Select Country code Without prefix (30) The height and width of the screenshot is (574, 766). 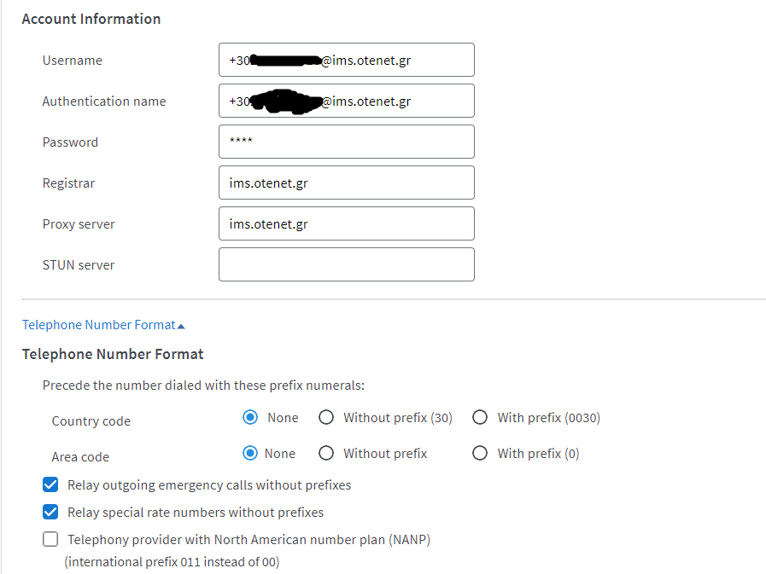(326, 418)
